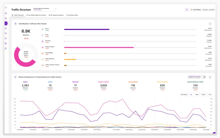Image resolution: width=220 pixels, height=138 pixels.
Task: Click the 'Click for details' link
Action: tap(38, 10)
